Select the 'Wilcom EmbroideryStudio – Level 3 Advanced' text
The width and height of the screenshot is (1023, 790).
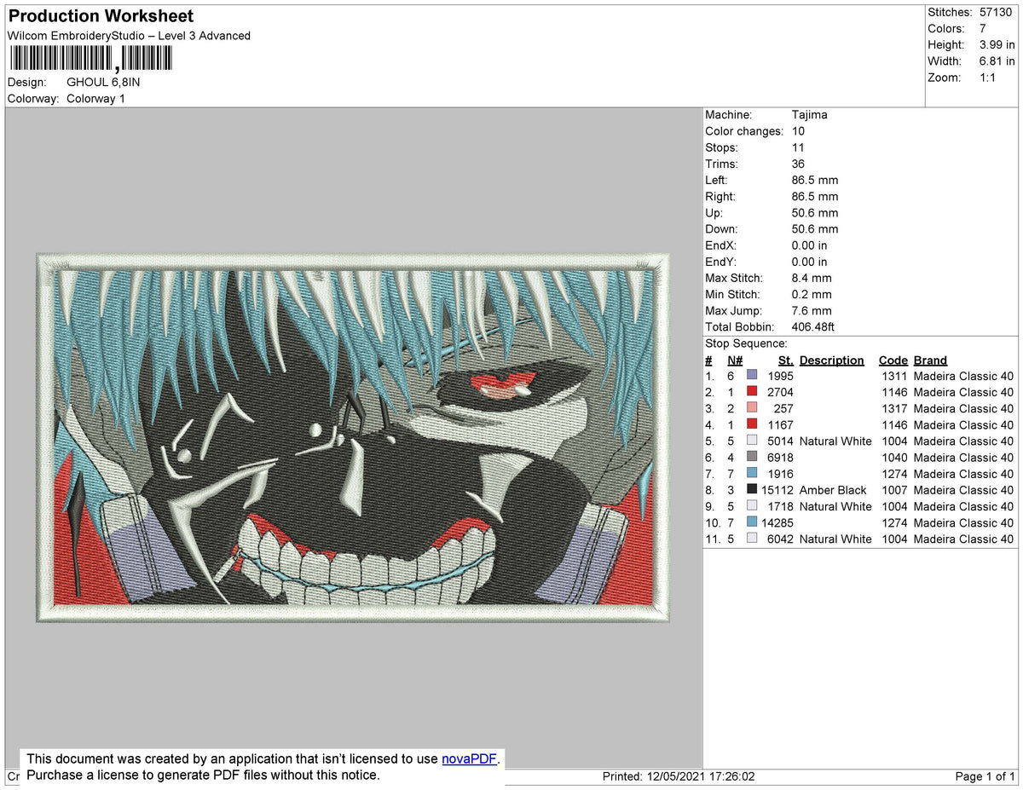point(129,36)
